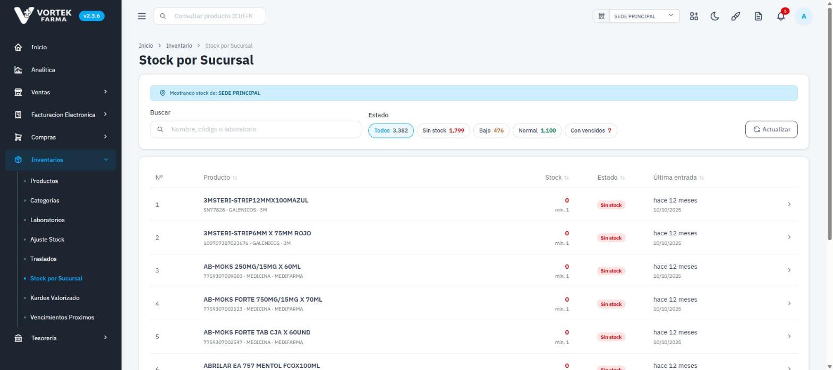Open Ajuste Stock submenu item
The image size is (833, 370).
tap(47, 240)
